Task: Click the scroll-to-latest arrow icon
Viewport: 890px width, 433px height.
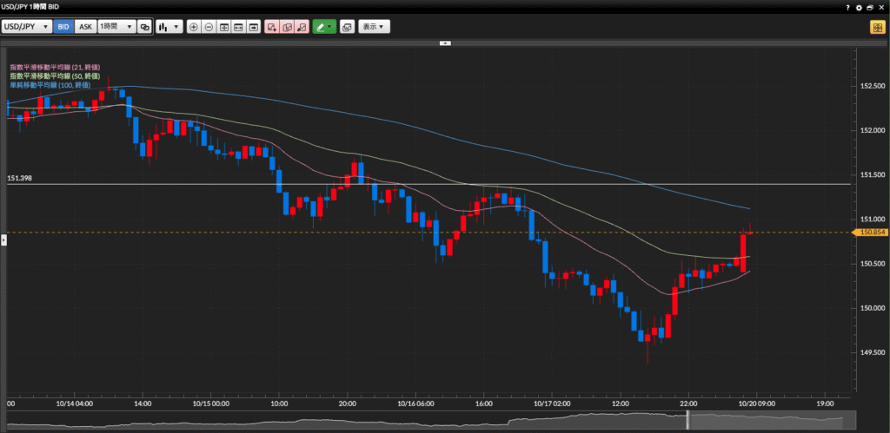Action: coord(254,27)
